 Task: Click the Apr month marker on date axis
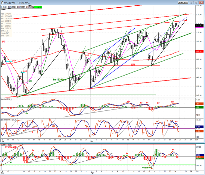pyautogui.click(x=92, y=173)
